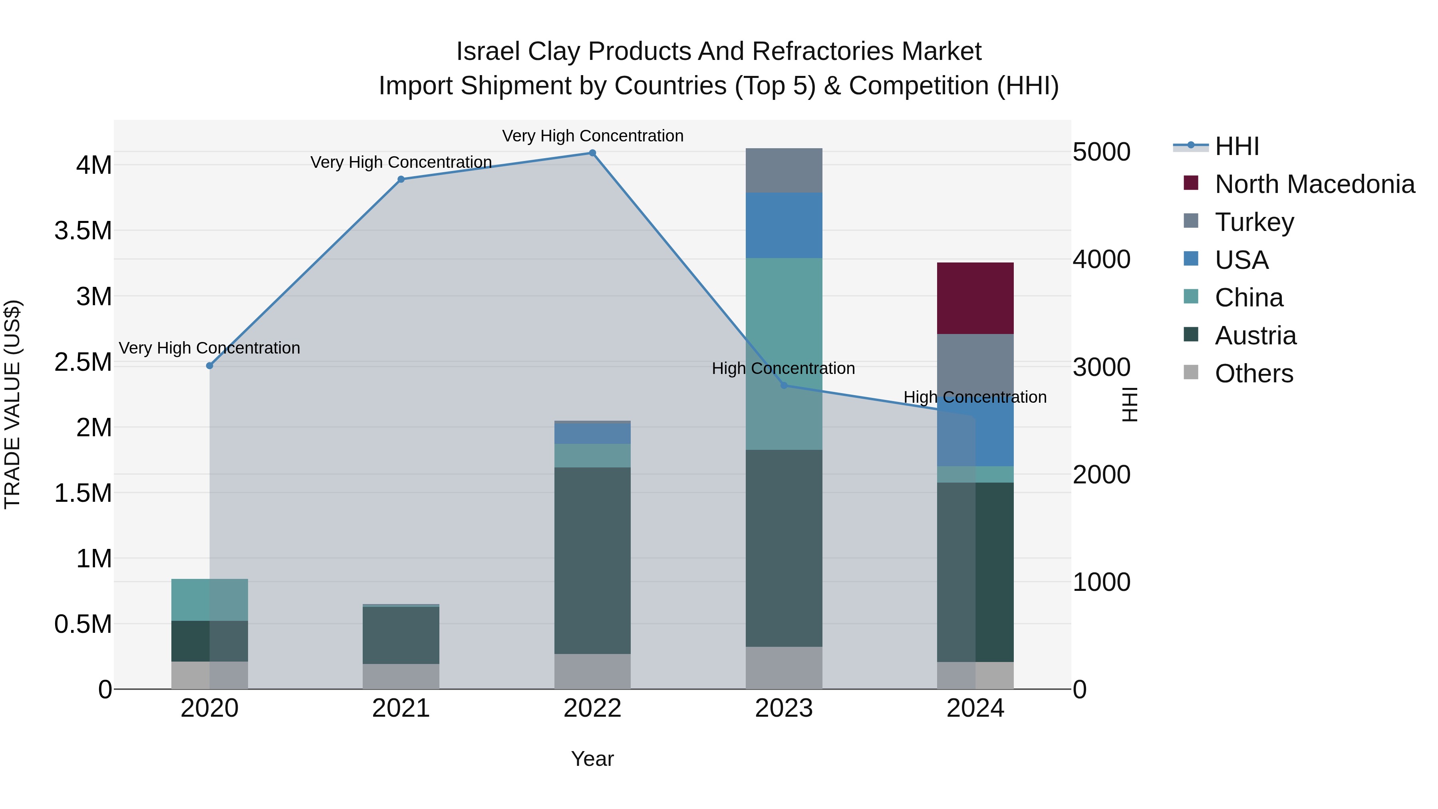1438x809 pixels.
Task: Click the USA segment in 2023 bar
Action: pos(784,226)
